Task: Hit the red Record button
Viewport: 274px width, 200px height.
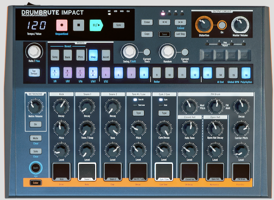Action: (62, 25)
